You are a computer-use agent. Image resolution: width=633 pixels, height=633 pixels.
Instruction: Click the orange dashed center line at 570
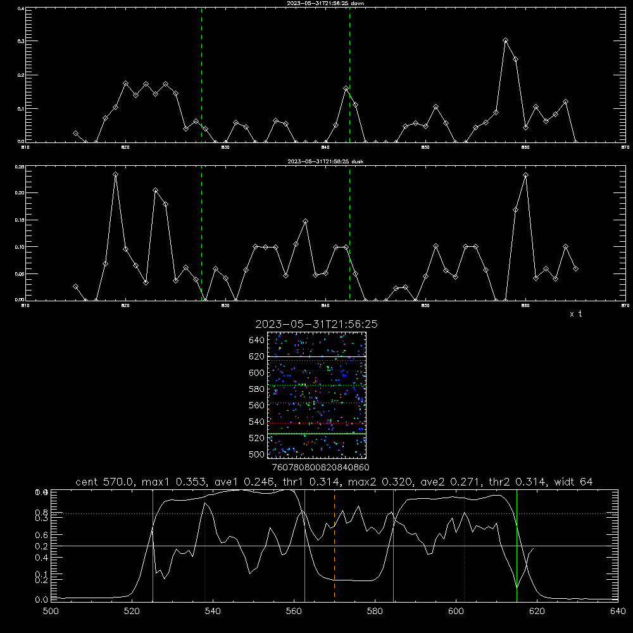pos(334,546)
